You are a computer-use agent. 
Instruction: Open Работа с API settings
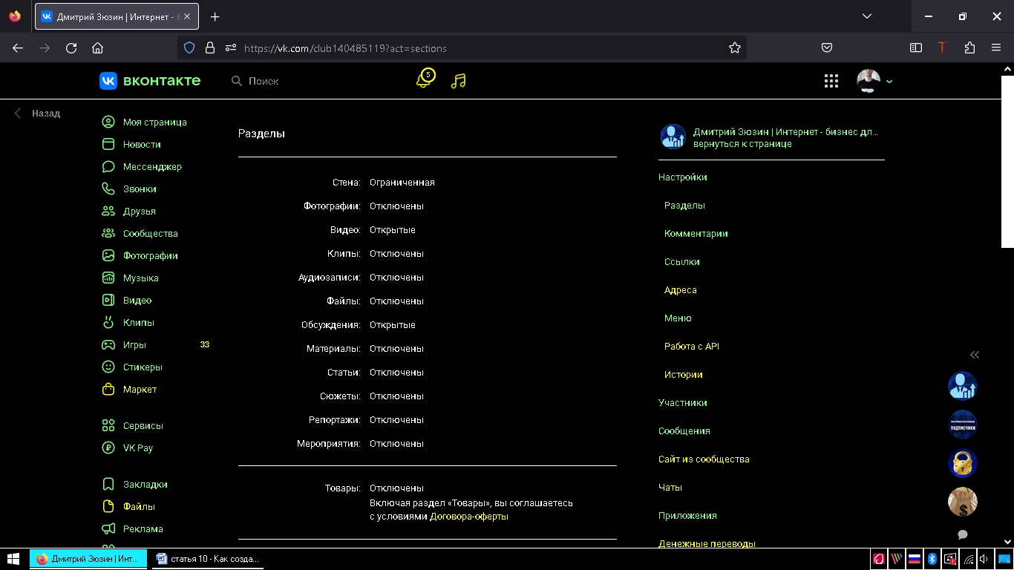click(x=691, y=346)
